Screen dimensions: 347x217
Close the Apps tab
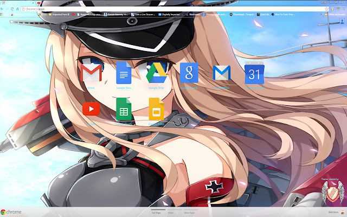[x=33, y=3]
